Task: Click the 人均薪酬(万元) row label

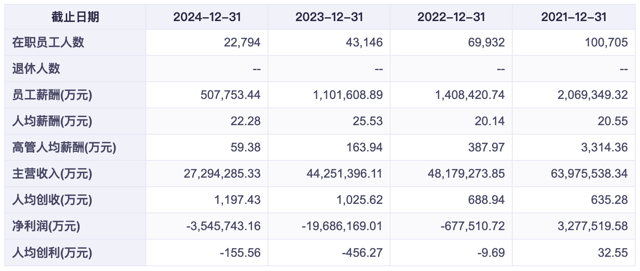Action: coord(52,121)
